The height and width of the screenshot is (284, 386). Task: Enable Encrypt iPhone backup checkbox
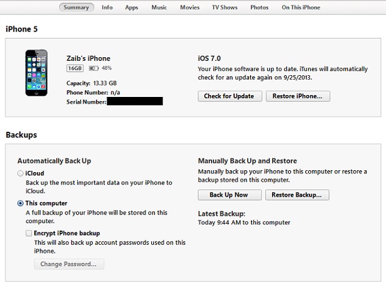tap(29, 233)
